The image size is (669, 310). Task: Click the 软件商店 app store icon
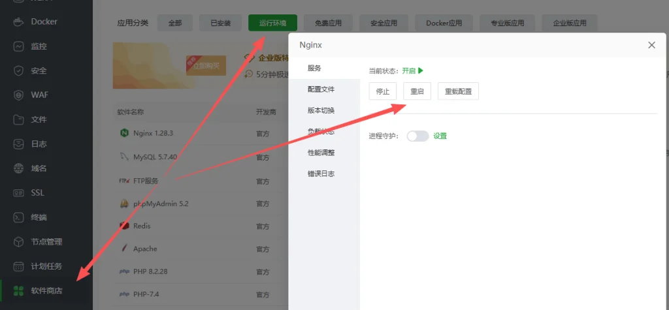[x=19, y=290]
